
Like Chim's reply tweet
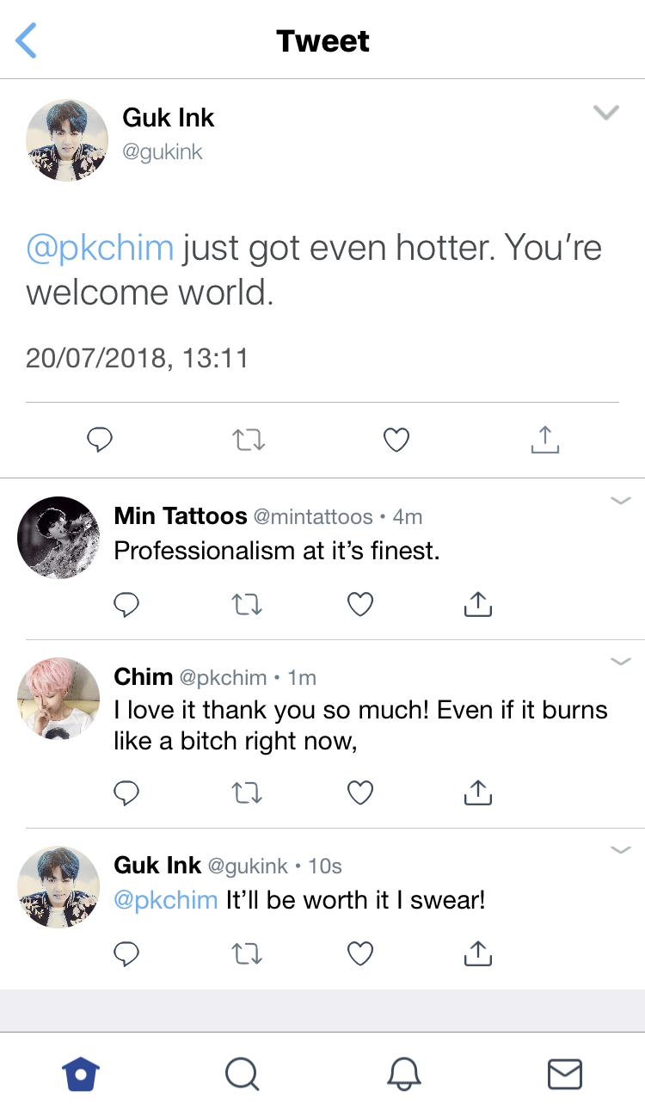pos(360,792)
